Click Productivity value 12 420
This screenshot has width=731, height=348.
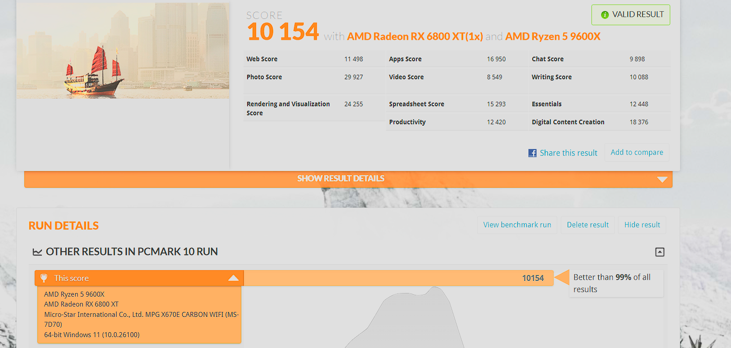click(x=496, y=122)
